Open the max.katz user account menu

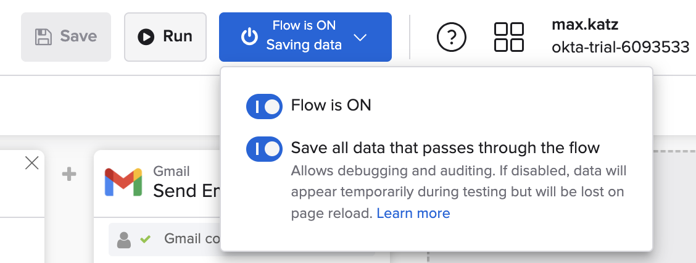coord(585,26)
